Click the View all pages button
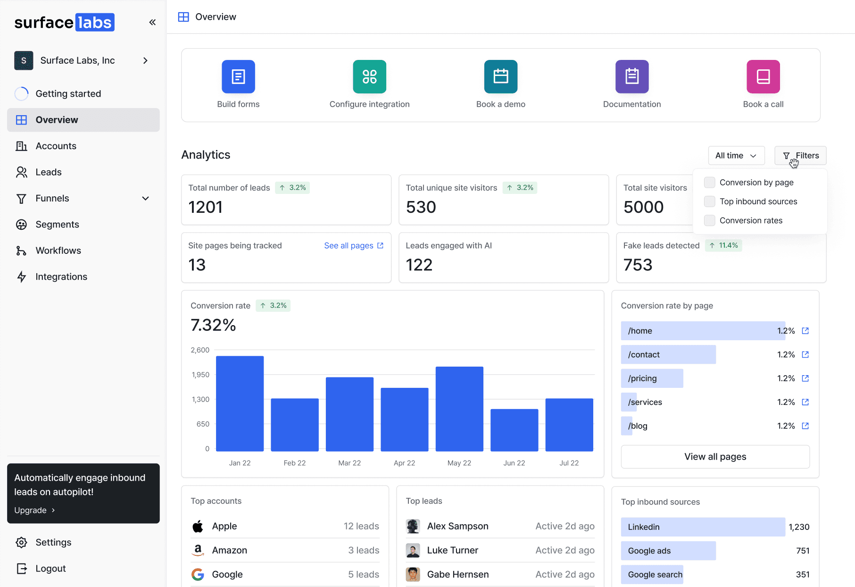Viewport: 855px width, 587px height. (715, 457)
